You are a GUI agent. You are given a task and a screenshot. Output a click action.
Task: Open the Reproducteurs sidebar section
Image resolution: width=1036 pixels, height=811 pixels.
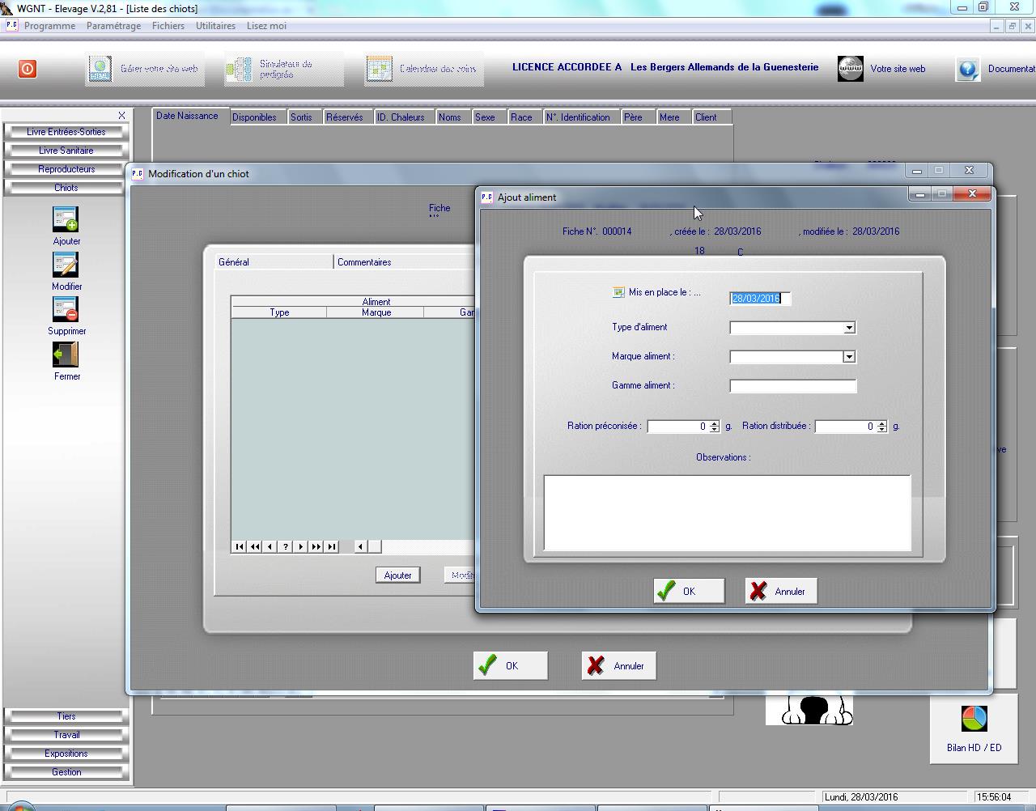pos(66,169)
